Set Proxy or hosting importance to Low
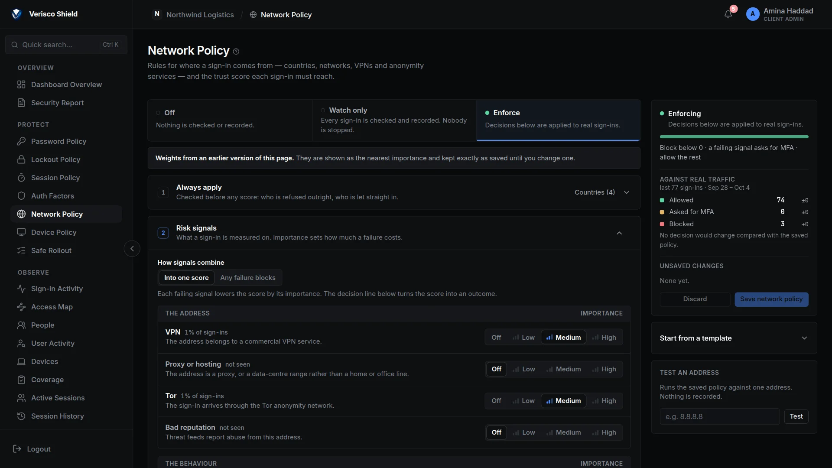832x468 pixels. pyautogui.click(x=524, y=369)
